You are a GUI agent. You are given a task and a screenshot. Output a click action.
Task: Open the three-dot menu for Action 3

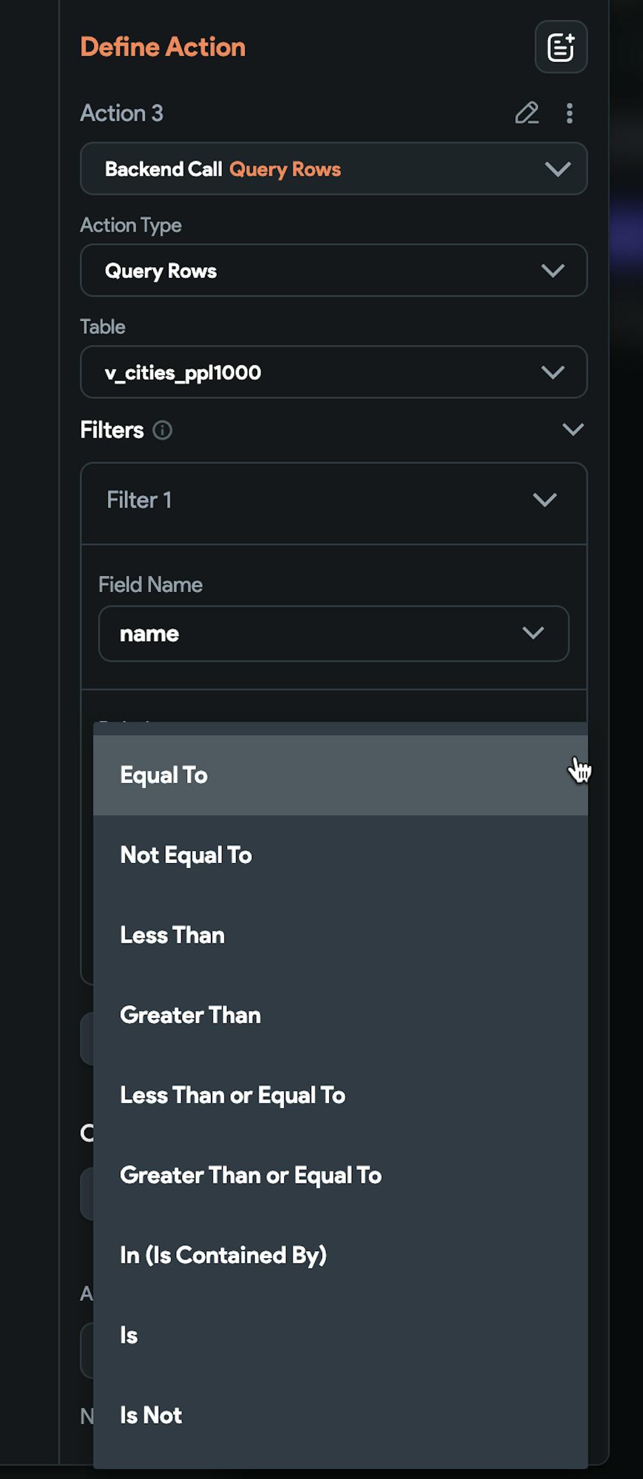(x=569, y=113)
